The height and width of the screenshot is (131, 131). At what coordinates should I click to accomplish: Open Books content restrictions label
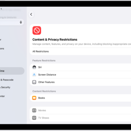click(42, 98)
